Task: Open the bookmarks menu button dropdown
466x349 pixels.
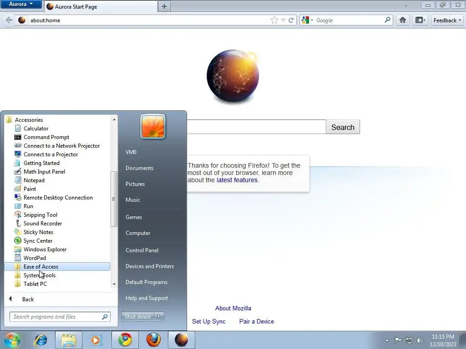Action: (420, 20)
